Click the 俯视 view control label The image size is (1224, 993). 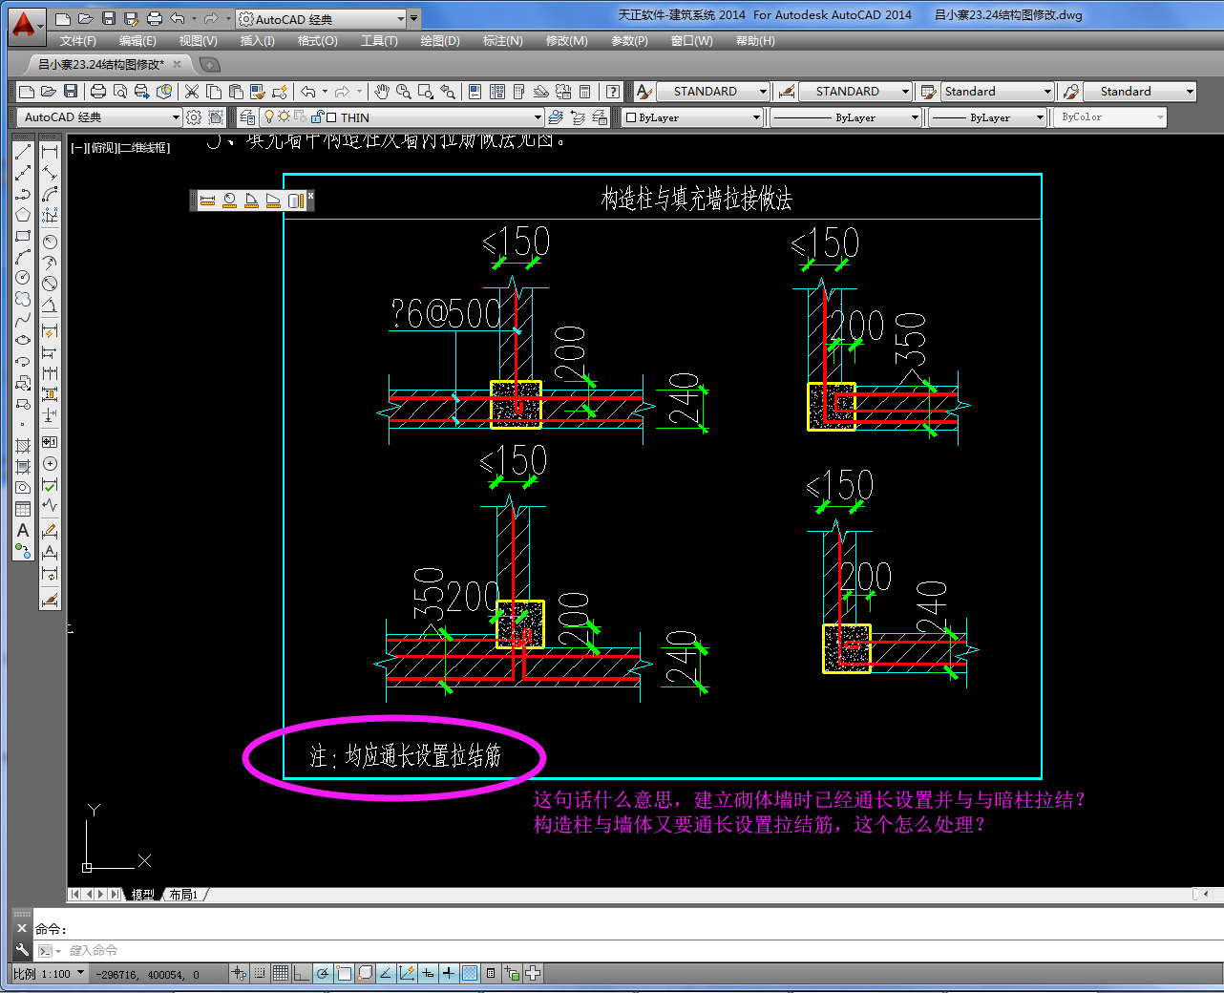point(104,148)
